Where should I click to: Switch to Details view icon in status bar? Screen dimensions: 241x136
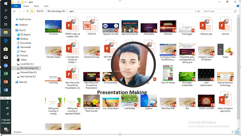(233, 132)
